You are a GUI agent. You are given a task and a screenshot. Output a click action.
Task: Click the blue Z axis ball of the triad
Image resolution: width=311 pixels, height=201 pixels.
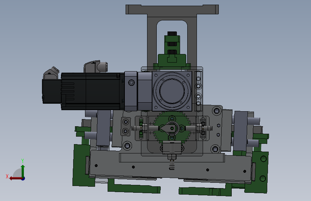click(x=23, y=178)
